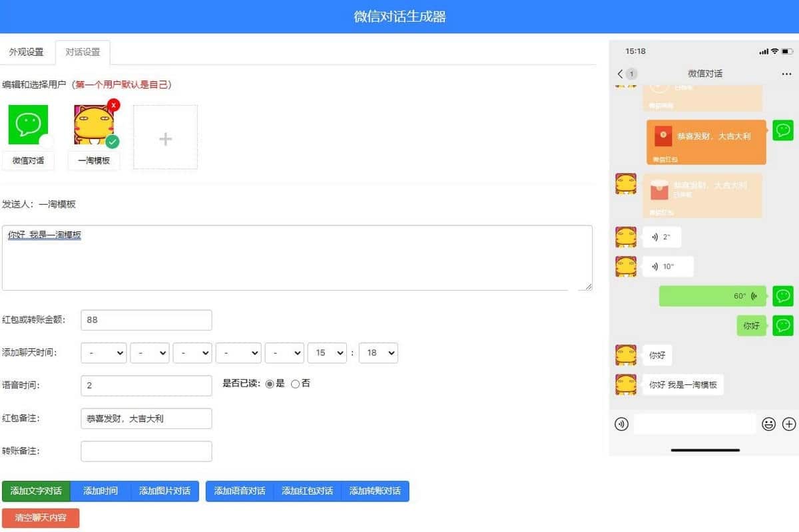Play the 2" voice message bubble

pos(662,237)
